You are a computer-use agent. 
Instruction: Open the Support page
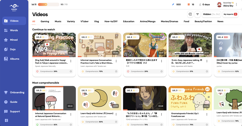(14, 111)
